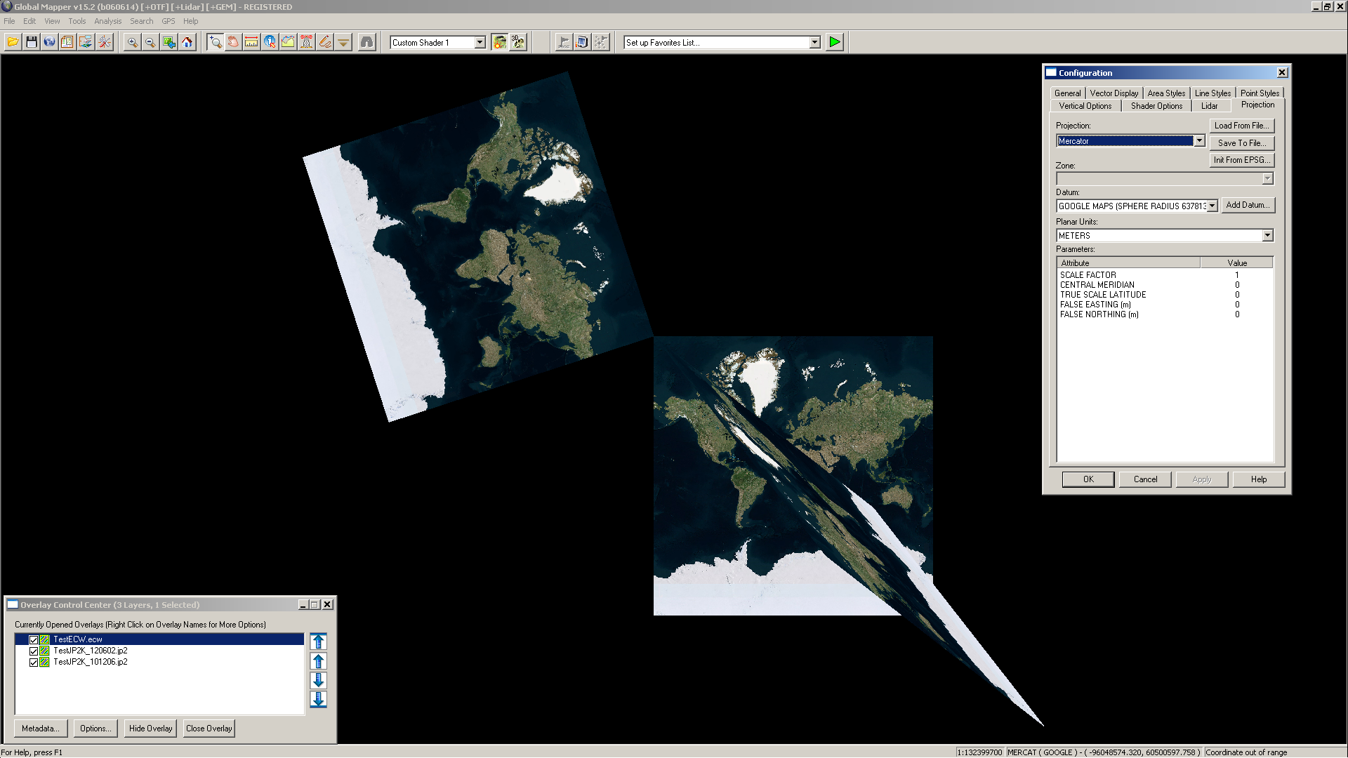Select the Pan hand grab tool
Viewport: 1348px width, 758px height.
point(233,43)
